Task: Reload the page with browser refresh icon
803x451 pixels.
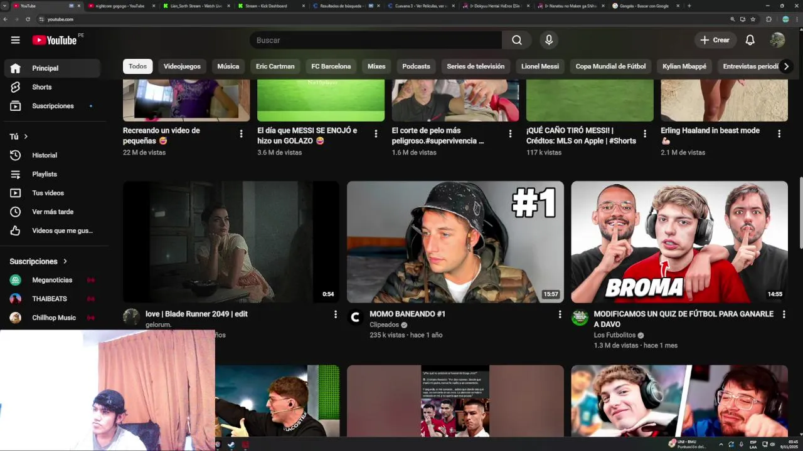Action: [x=28, y=19]
